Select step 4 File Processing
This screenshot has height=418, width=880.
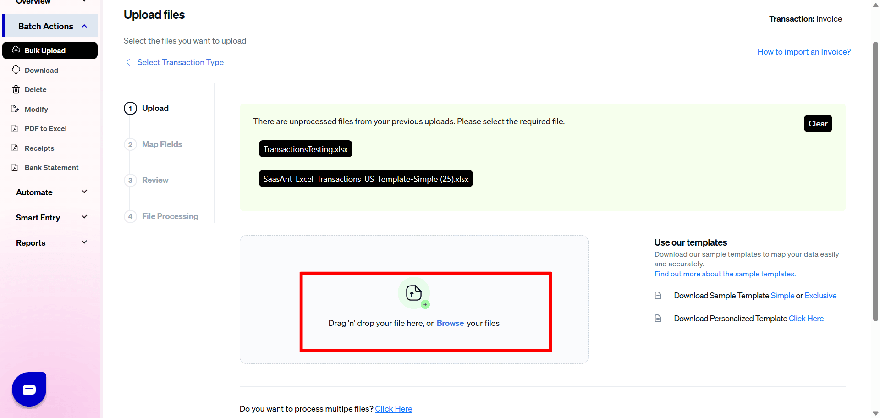point(161,216)
